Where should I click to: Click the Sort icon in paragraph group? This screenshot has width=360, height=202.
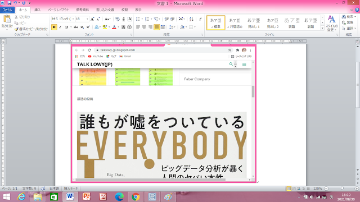[x=191, y=19]
